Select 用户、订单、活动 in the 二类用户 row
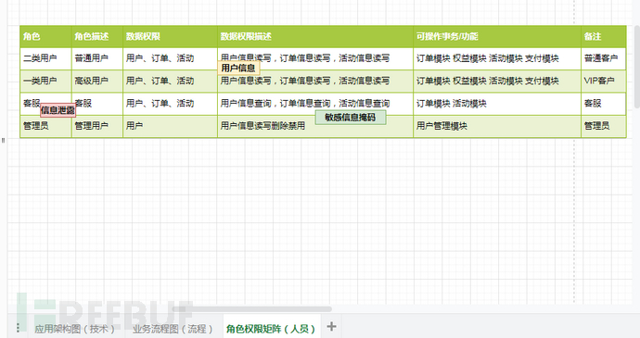640x338 pixels. point(170,58)
